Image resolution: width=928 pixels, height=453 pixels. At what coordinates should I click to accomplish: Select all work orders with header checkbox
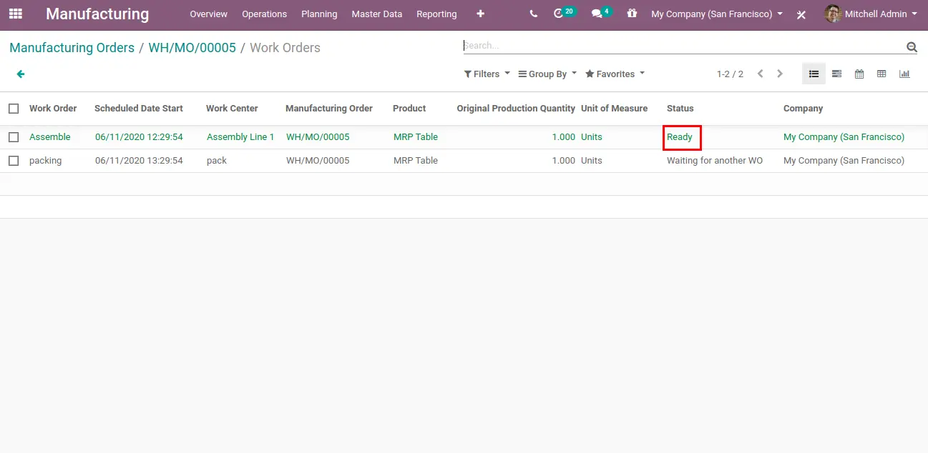(x=14, y=109)
